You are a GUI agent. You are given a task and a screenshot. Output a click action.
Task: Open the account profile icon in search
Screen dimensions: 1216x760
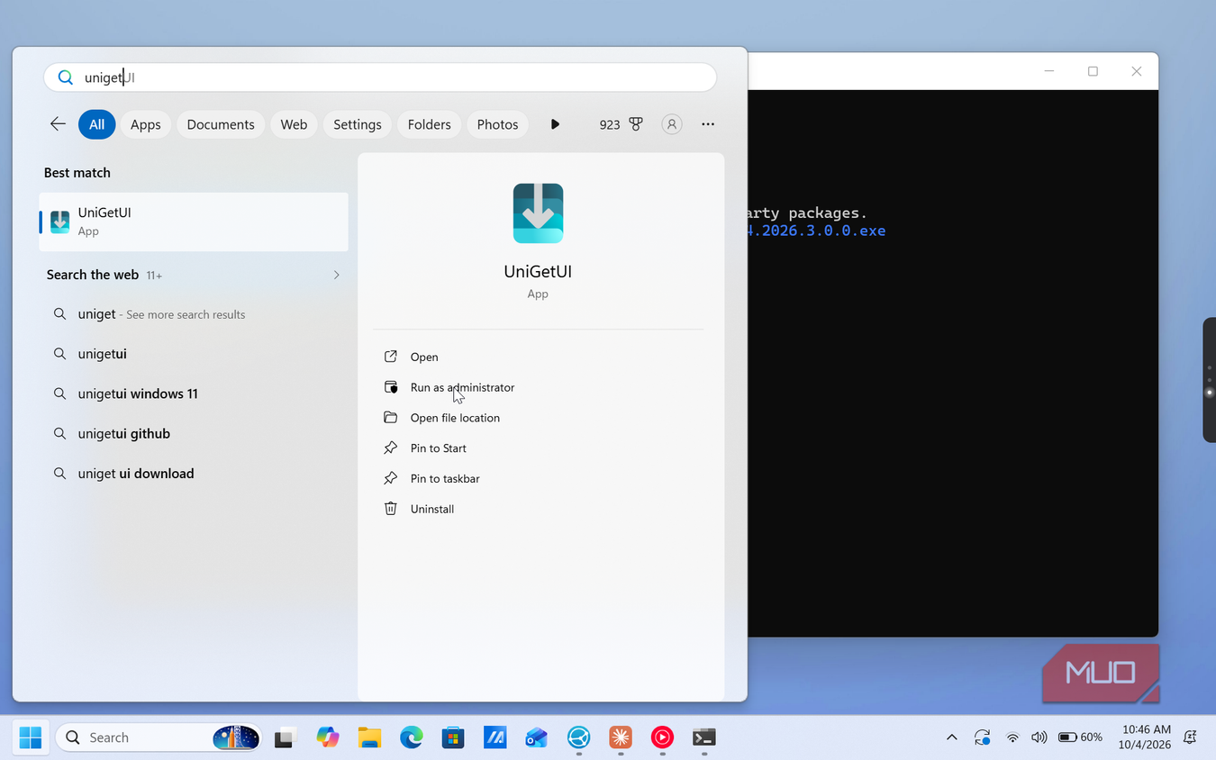pyautogui.click(x=671, y=124)
